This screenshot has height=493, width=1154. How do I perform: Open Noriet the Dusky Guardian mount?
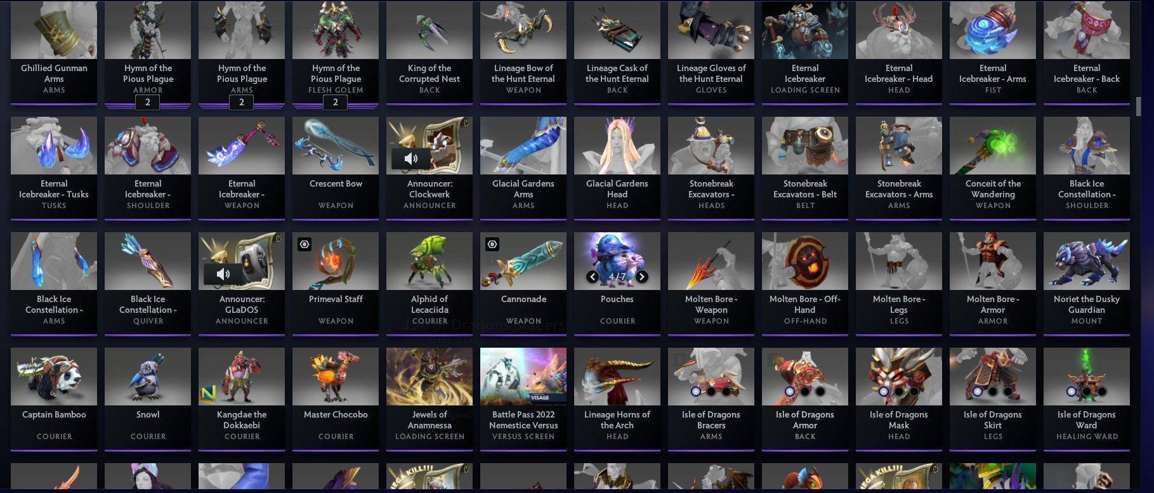click(x=1087, y=283)
